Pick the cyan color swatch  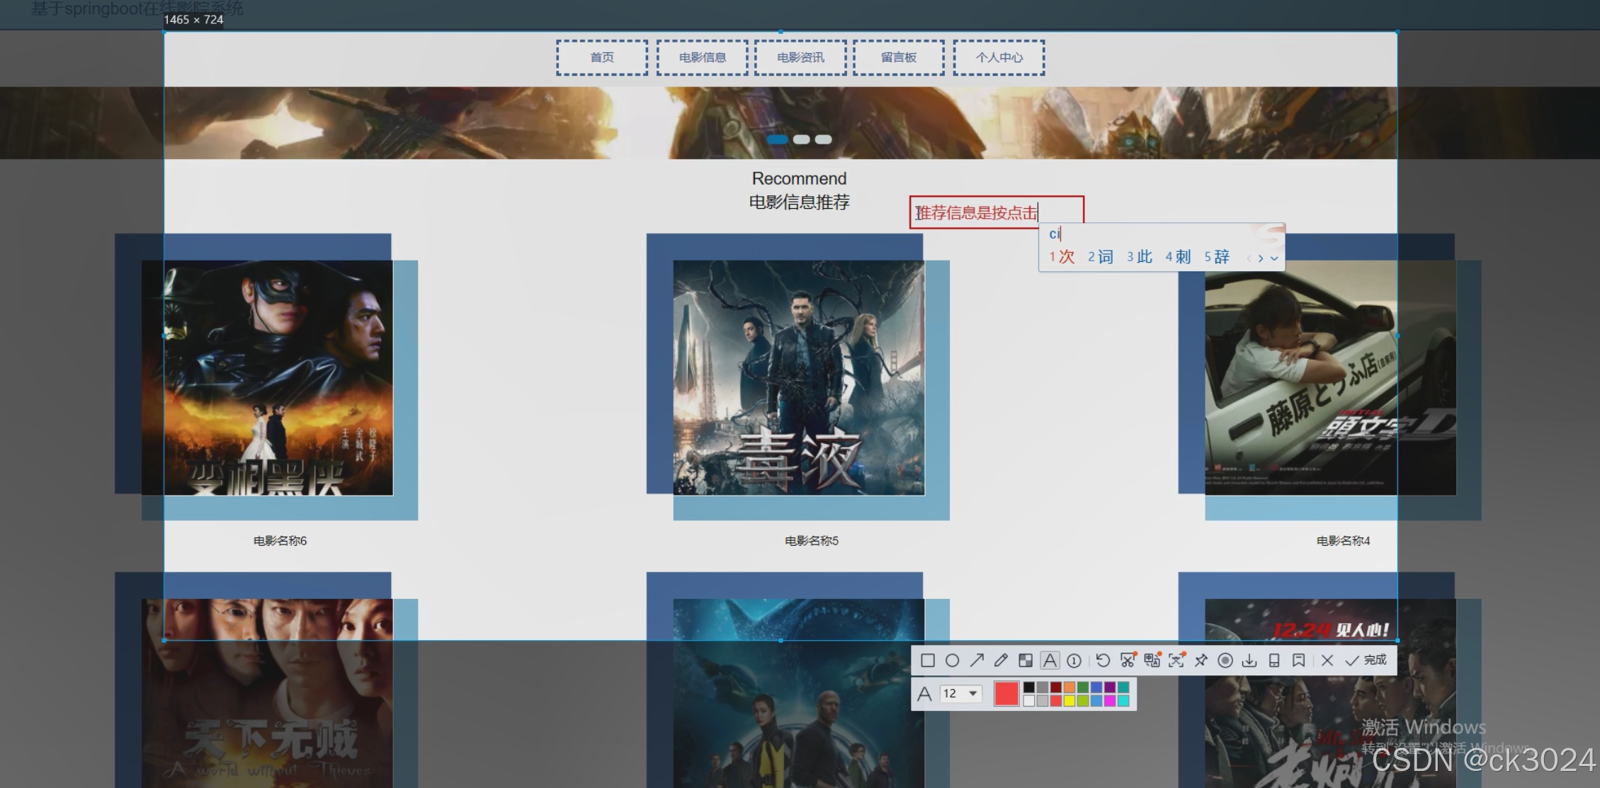pos(1123,701)
